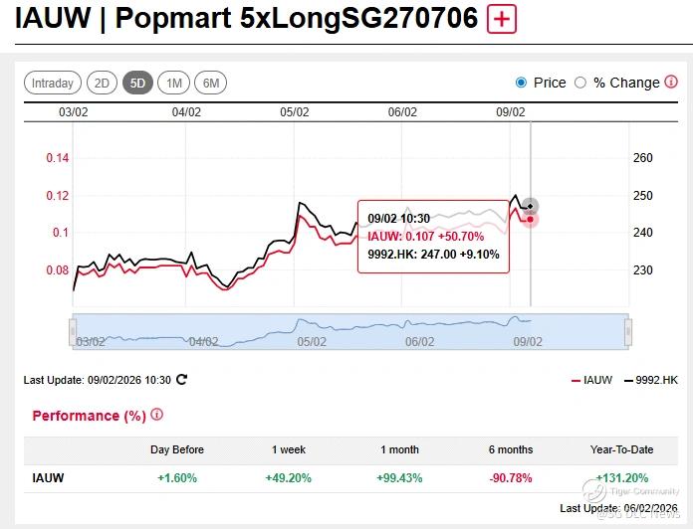Click the black 9992.HK data point marker

tap(531, 206)
